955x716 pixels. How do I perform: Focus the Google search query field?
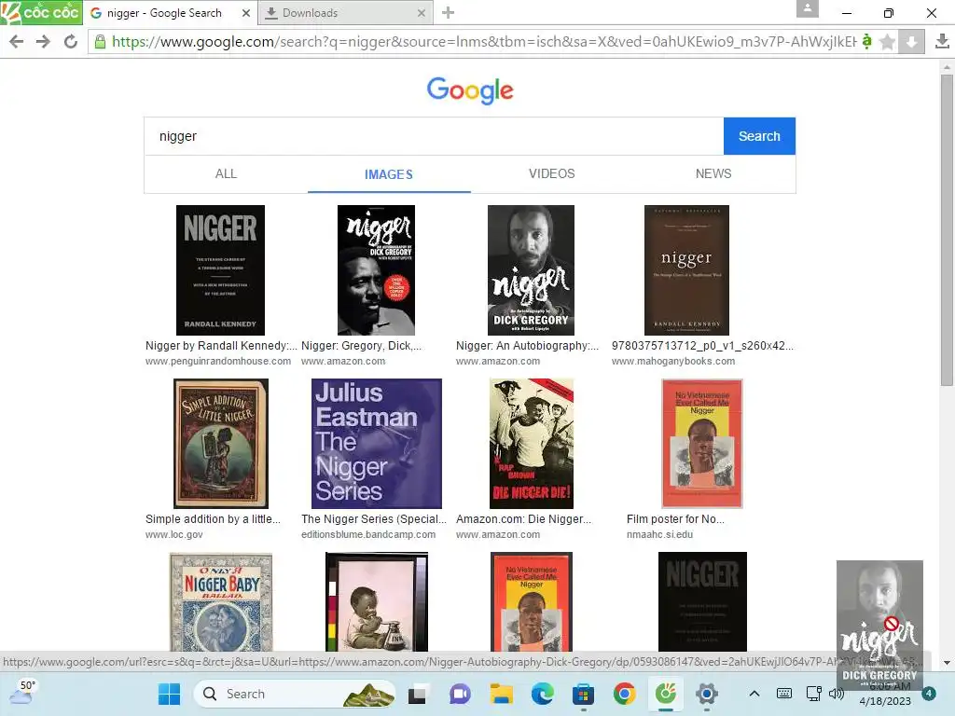[x=434, y=136]
